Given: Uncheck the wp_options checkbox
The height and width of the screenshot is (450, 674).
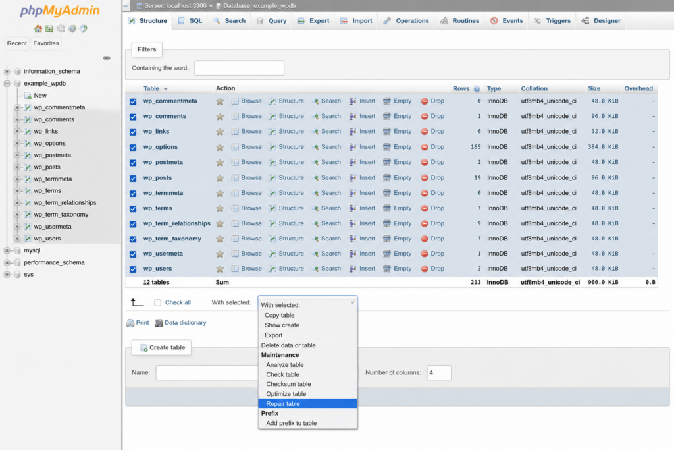Looking at the screenshot, I should [x=133, y=148].
